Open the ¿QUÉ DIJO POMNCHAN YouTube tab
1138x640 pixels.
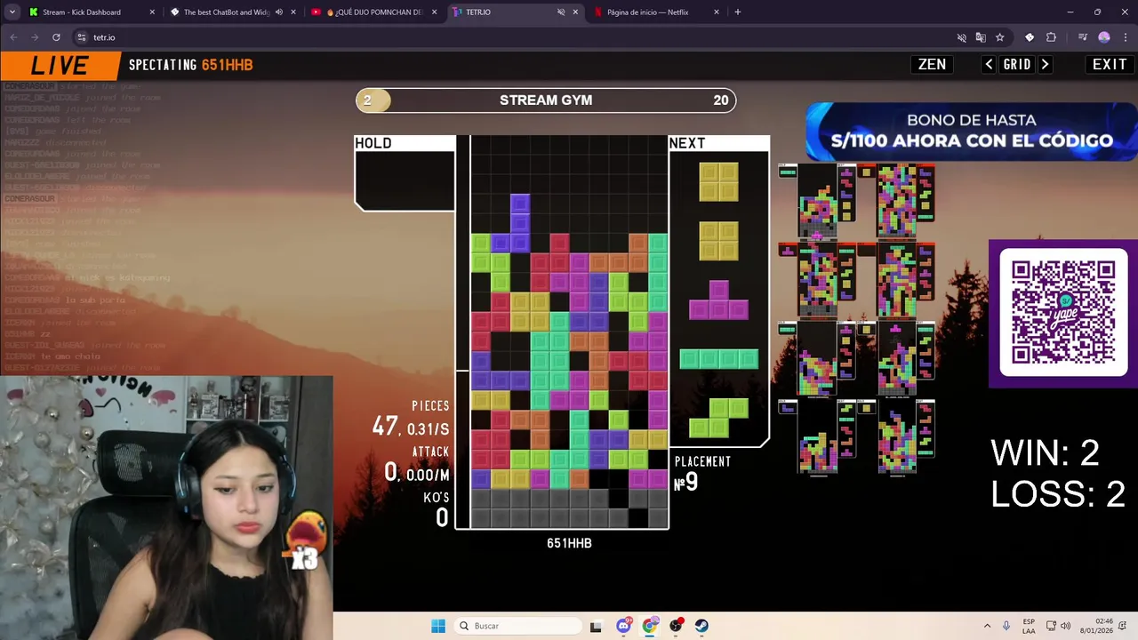coord(373,12)
